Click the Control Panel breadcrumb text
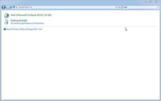Image resolution: width=161 pixels, height=101 pixels. (x=24, y=7)
